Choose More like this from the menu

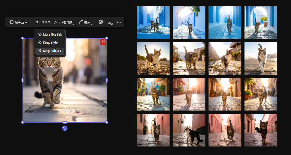[50, 34]
